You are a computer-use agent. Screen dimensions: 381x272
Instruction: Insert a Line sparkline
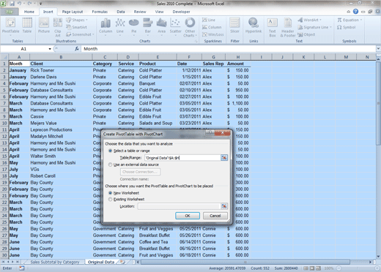click(209, 20)
